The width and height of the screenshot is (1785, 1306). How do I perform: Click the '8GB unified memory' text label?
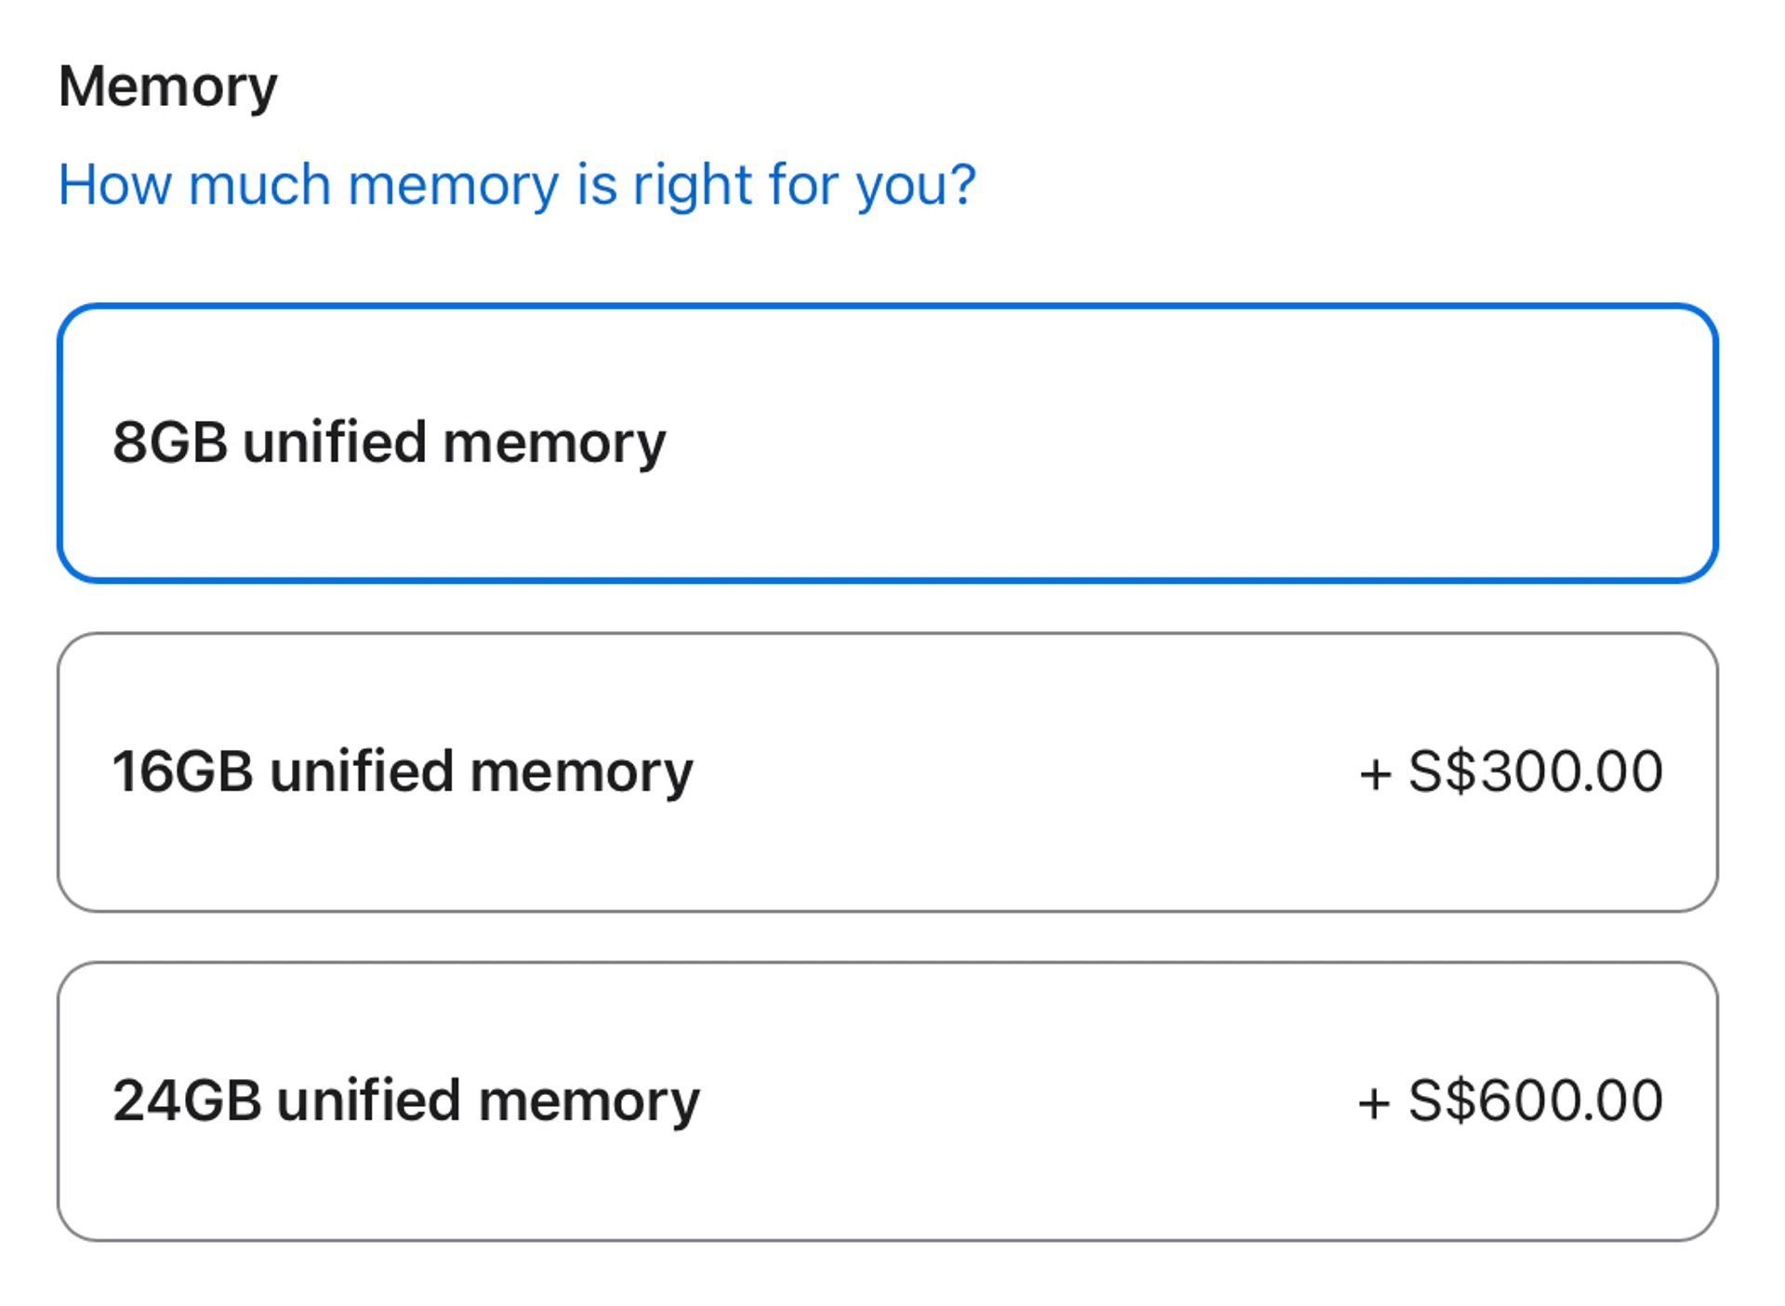pyautogui.click(x=388, y=442)
